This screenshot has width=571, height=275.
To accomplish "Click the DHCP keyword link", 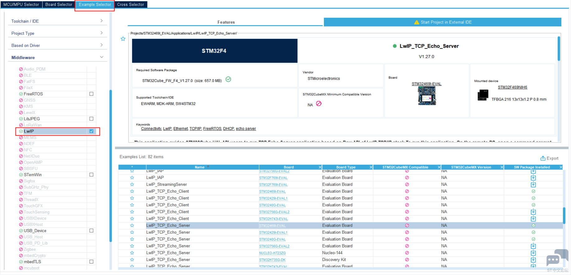I will point(228,129).
